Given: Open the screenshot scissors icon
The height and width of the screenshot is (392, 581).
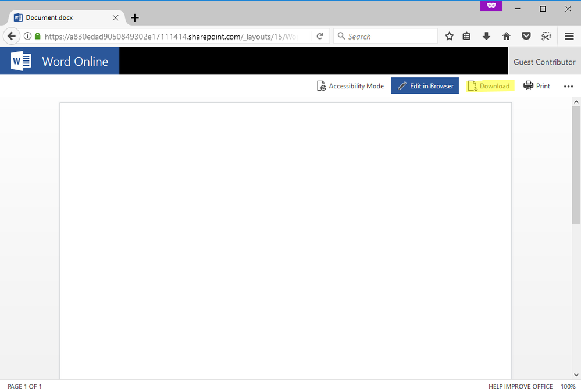Looking at the screenshot, I should [546, 36].
